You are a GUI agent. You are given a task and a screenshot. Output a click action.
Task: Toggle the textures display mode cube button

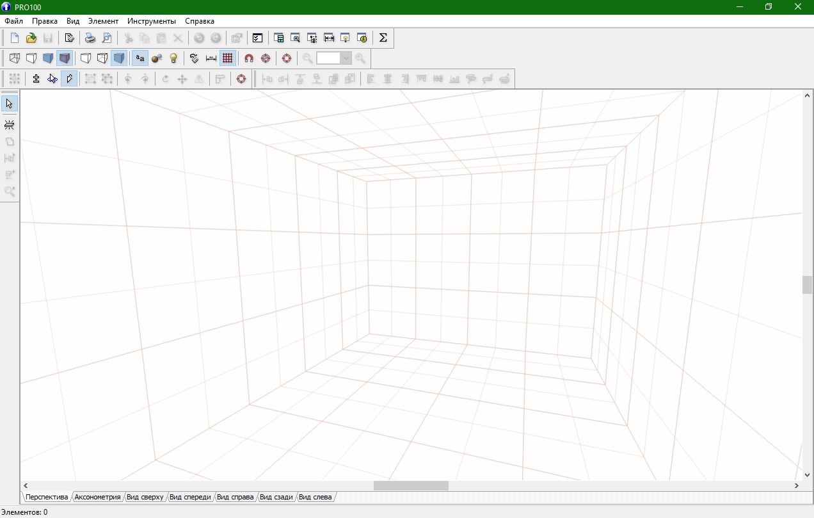click(64, 58)
